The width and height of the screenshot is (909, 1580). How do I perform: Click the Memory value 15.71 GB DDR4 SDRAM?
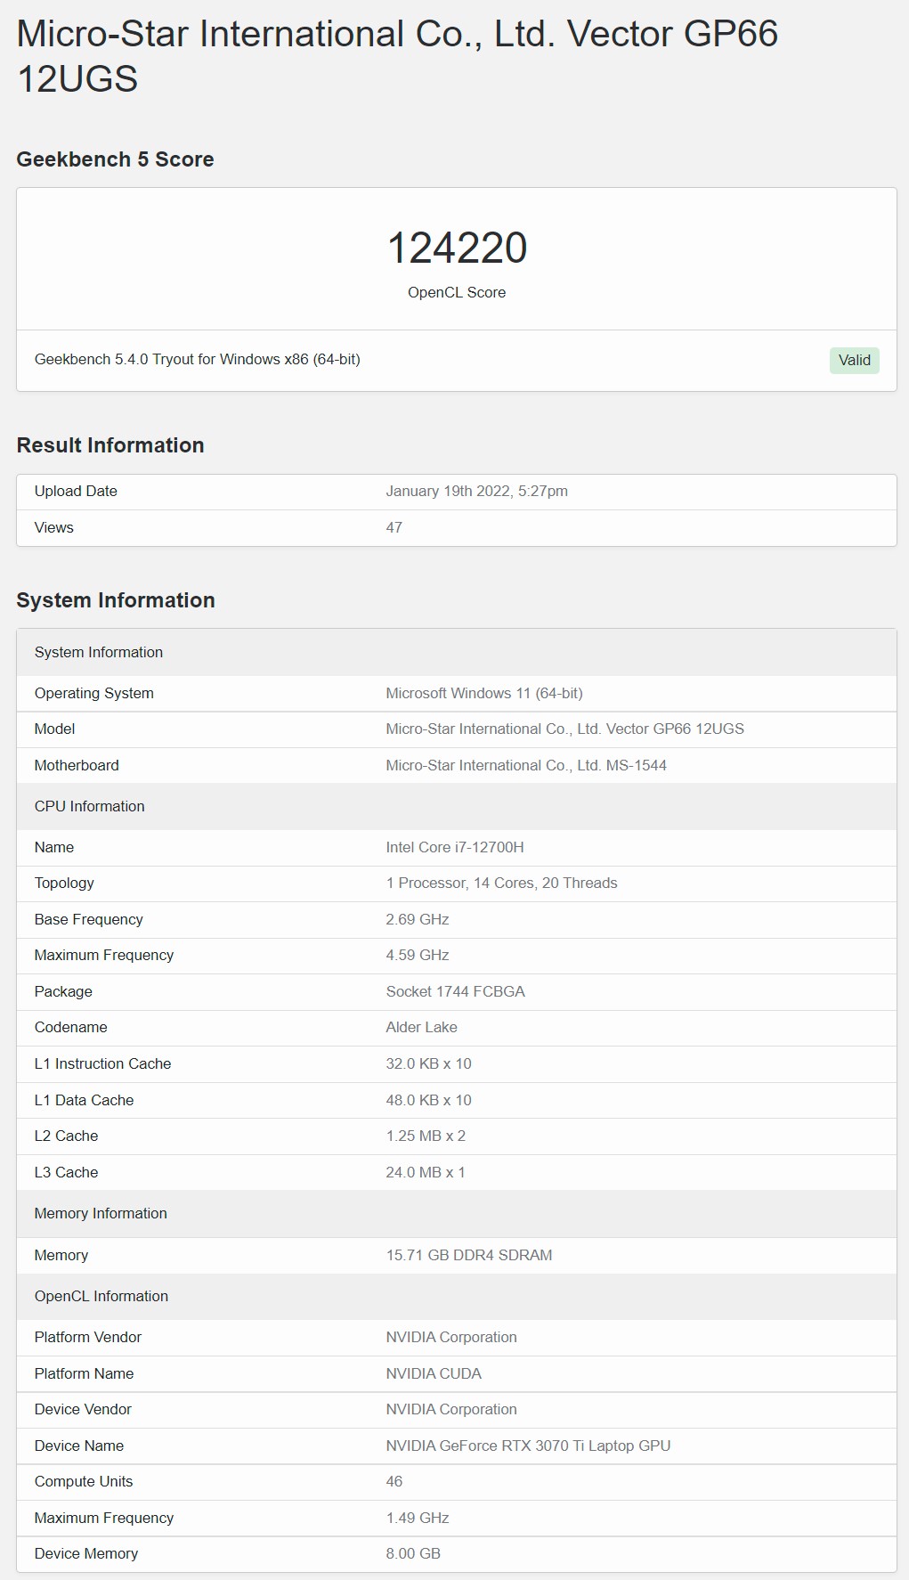coord(469,1255)
